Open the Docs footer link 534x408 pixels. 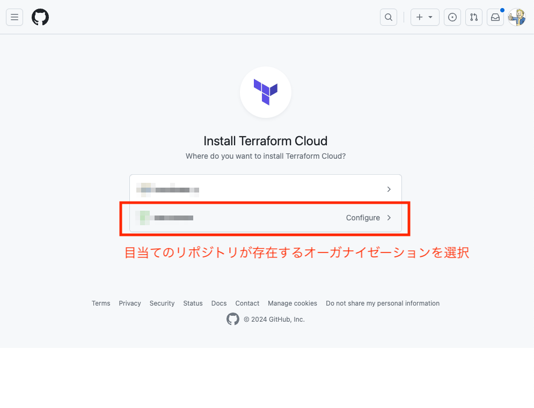pos(219,303)
